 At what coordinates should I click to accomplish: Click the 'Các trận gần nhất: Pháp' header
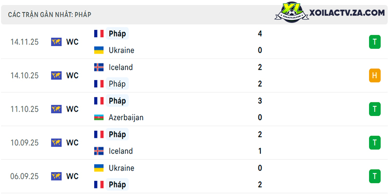click(x=50, y=15)
